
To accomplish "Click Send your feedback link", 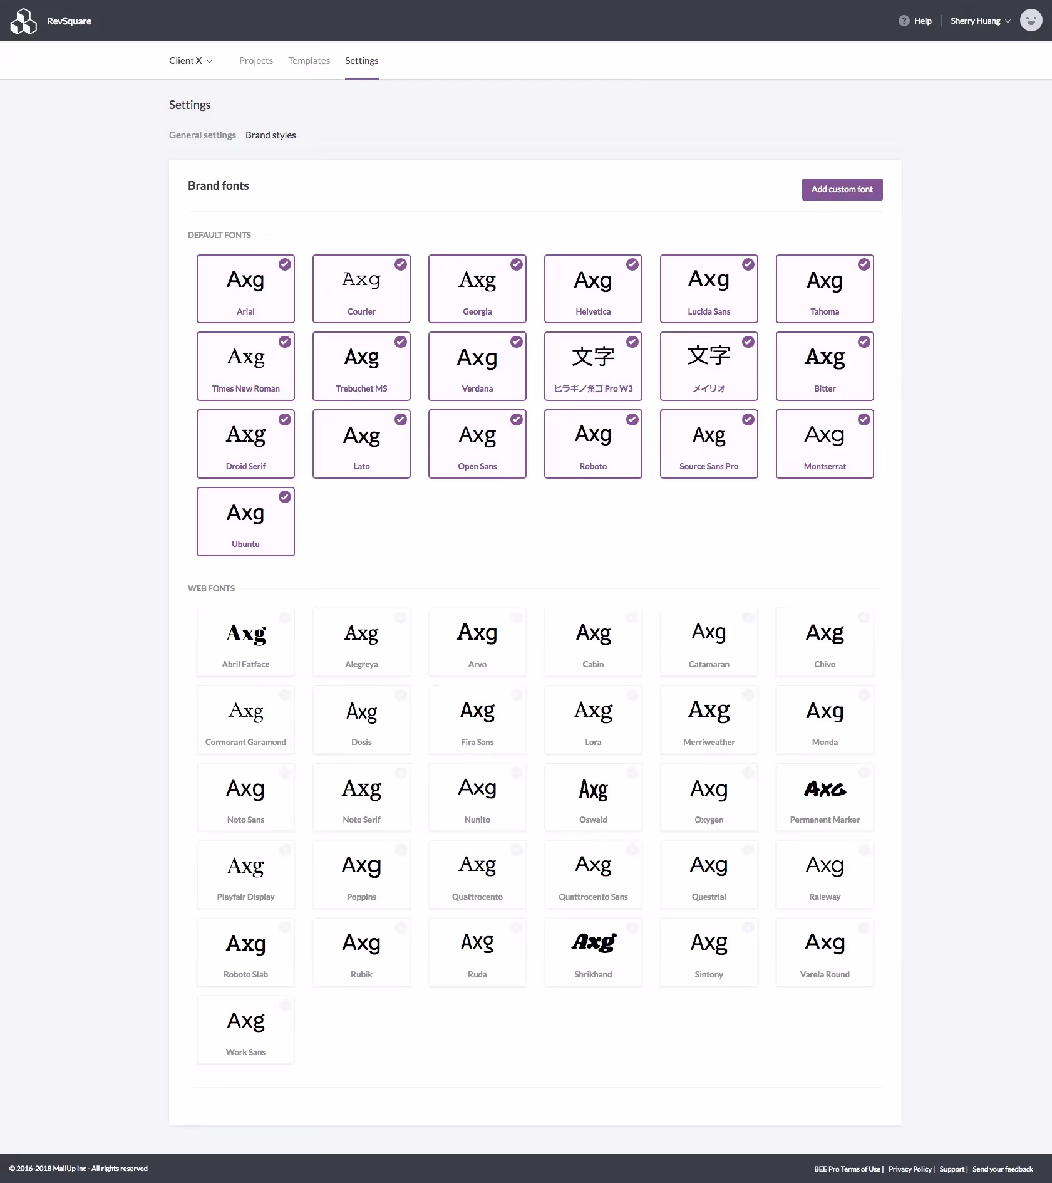I will point(1003,1169).
